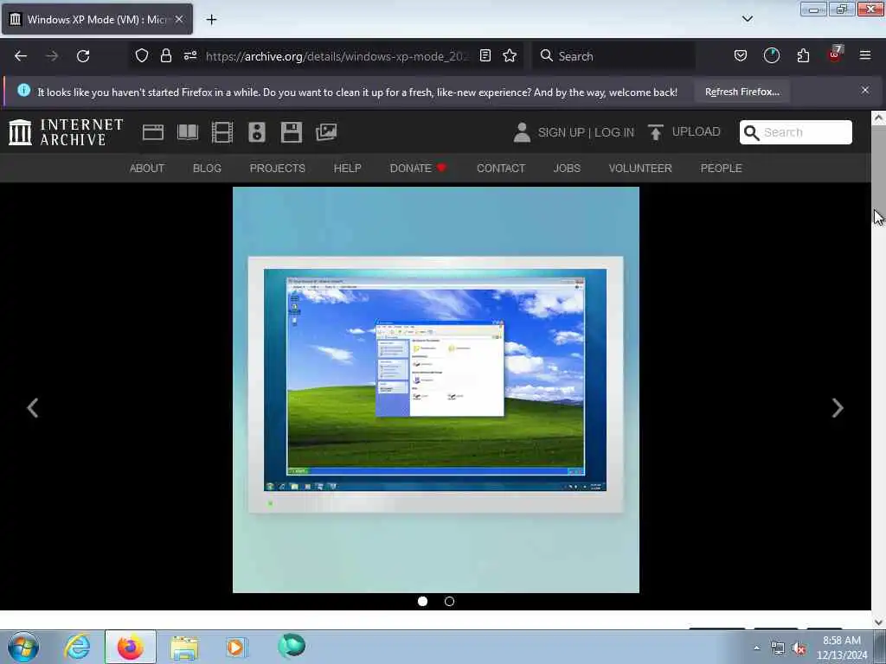Bookmark this page with the star icon
Image resolution: width=886 pixels, height=664 pixels.
[x=510, y=55]
